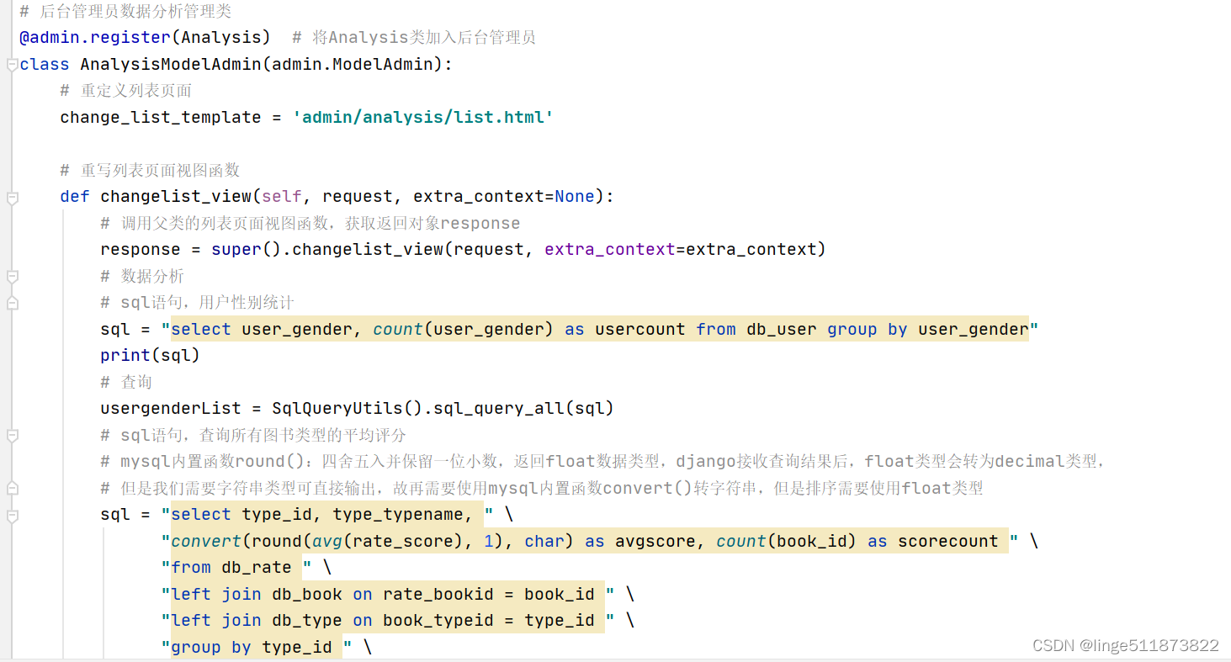Click 'SqlQueryUtils()' constructor call
Viewport: 1231px width, 662px height.
click(348, 409)
